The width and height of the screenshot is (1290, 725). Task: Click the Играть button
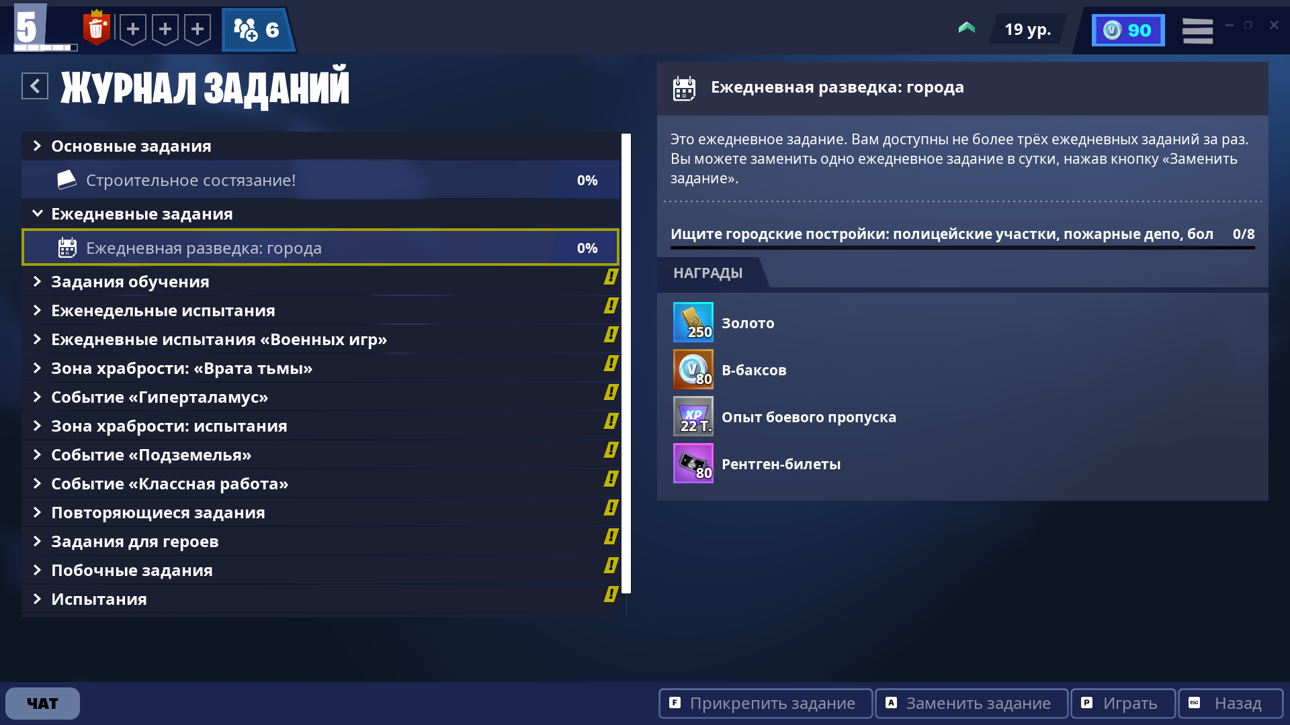pos(1123,703)
